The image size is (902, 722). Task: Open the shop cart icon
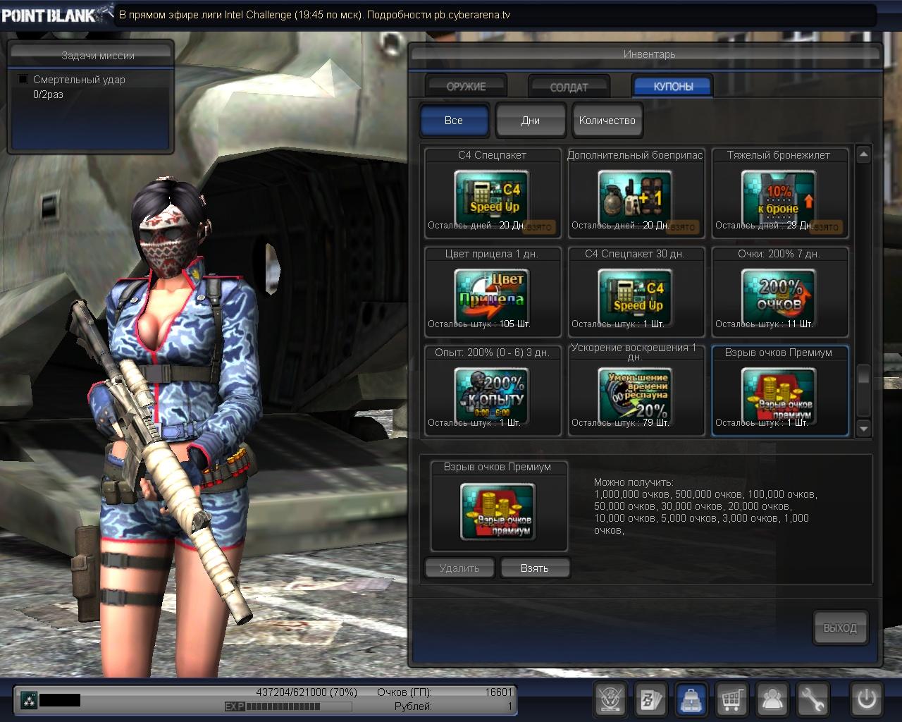click(732, 699)
